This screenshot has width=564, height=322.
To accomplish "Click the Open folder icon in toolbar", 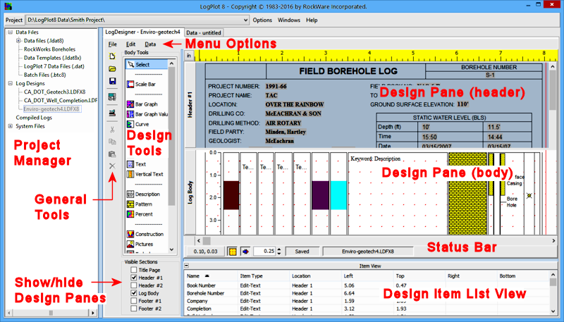I will [x=113, y=69].
